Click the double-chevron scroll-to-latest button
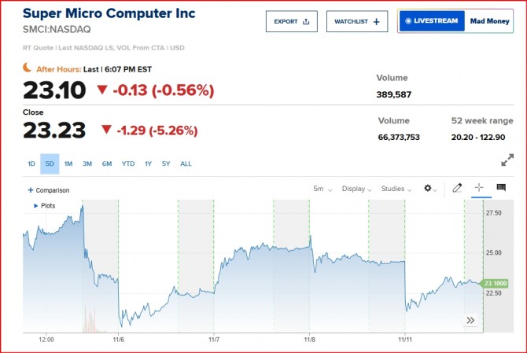Image resolution: width=527 pixels, height=353 pixels. pyautogui.click(x=470, y=320)
